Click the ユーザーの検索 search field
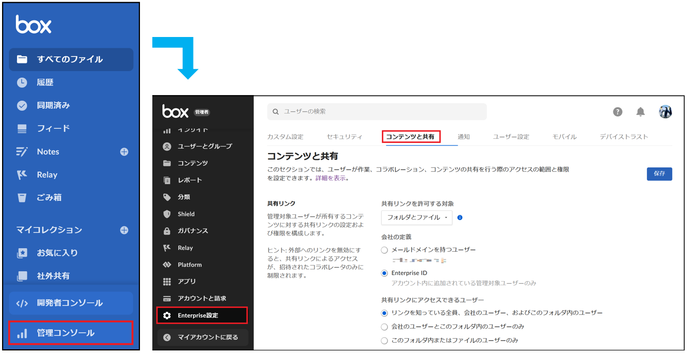The image size is (687, 353). point(377,112)
